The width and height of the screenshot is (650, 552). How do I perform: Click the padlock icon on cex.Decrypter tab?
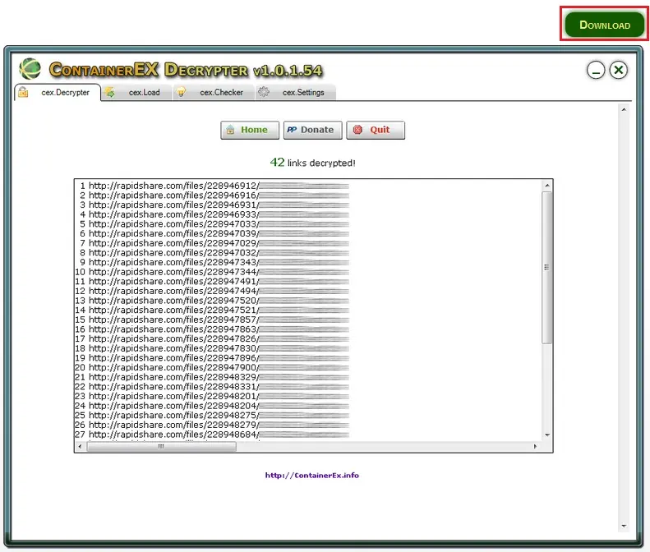23,92
